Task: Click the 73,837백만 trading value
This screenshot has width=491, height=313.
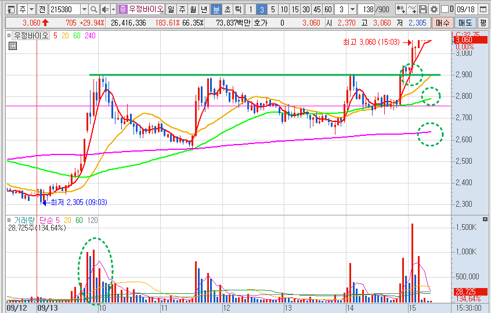Action: click(x=233, y=23)
